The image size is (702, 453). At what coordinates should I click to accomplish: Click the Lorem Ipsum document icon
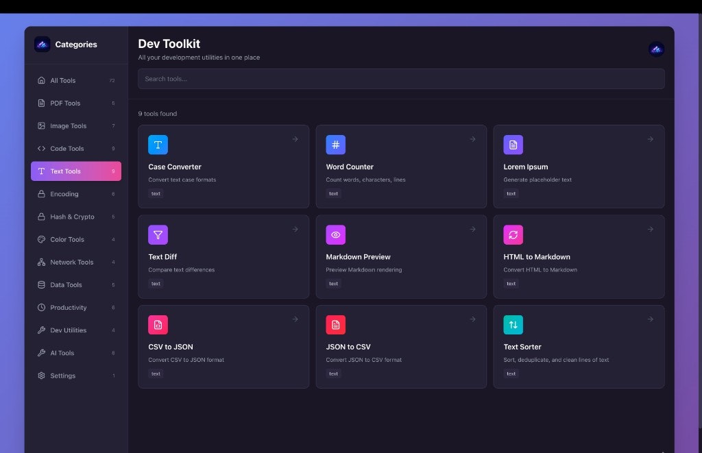pos(513,145)
